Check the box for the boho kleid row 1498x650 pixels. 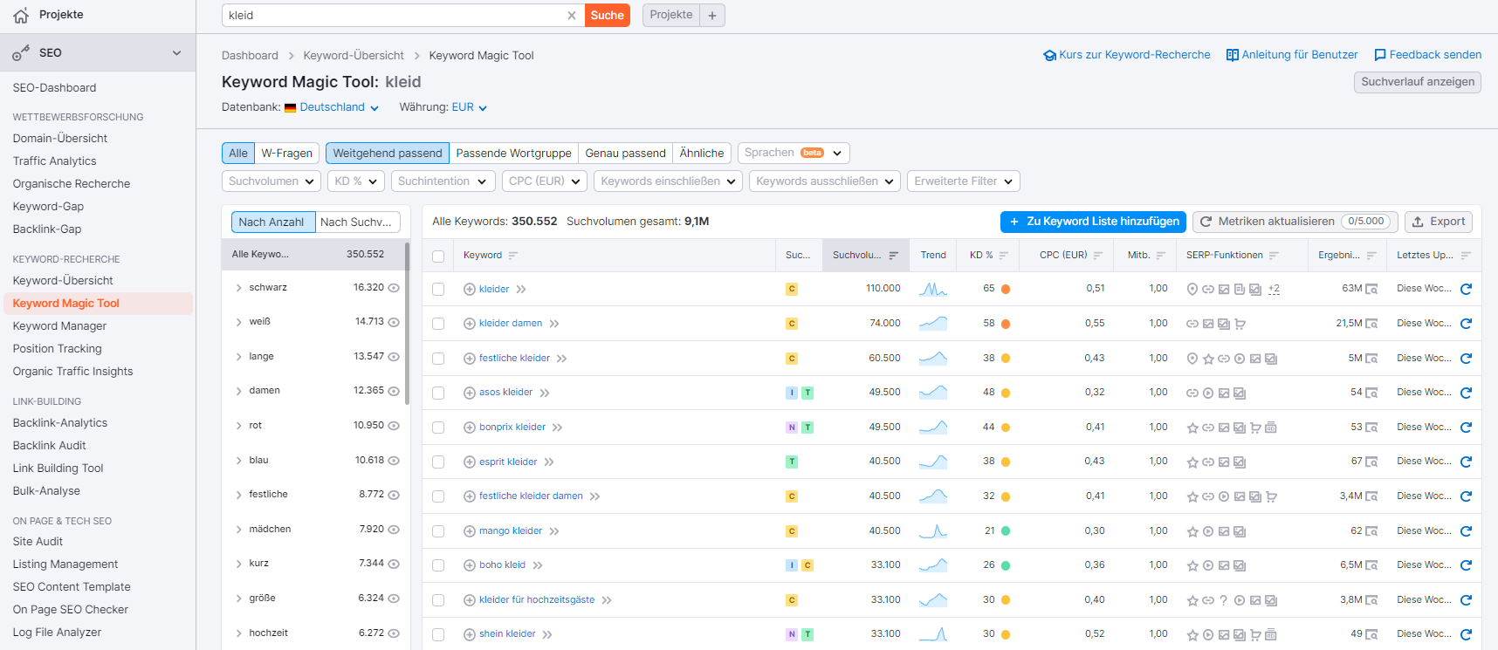(x=438, y=565)
